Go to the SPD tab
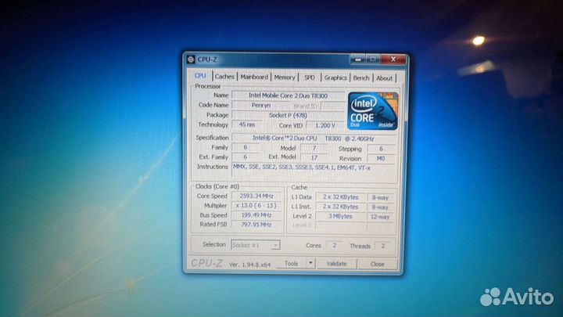This screenshot has width=563, height=317. click(309, 77)
